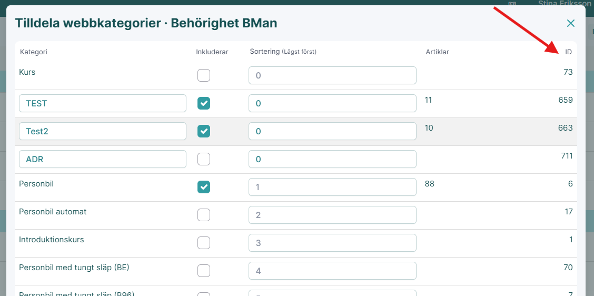594x296 pixels.
Task: Click the Personbil sorting field showing 1
Action: (332, 187)
